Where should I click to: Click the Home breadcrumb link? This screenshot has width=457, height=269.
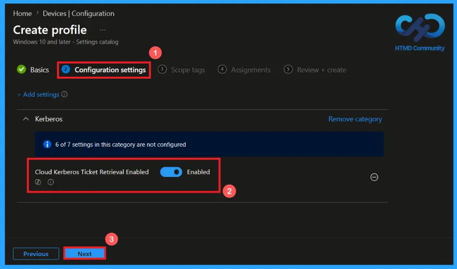[23, 13]
